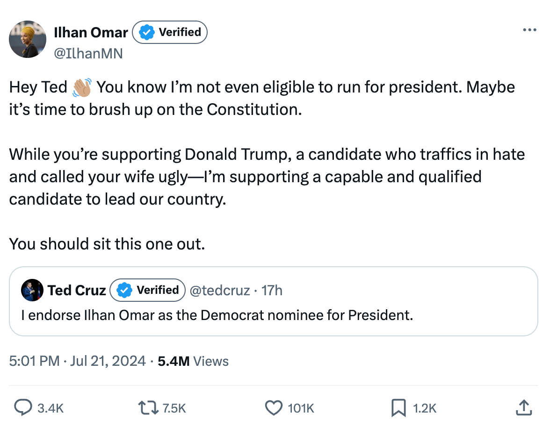
Task: Click Ted Cruz's avatar
Action: (x=31, y=290)
